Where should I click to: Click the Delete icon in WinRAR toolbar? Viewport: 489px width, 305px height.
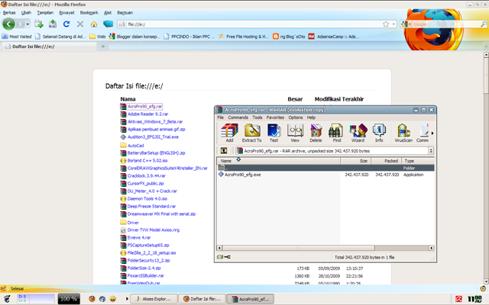(316, 133)
